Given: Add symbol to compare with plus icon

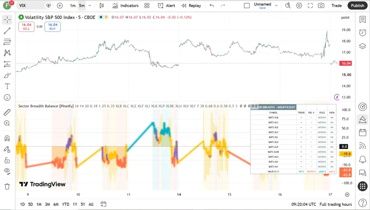Looking at the screenshot, I should click(60, 6).
